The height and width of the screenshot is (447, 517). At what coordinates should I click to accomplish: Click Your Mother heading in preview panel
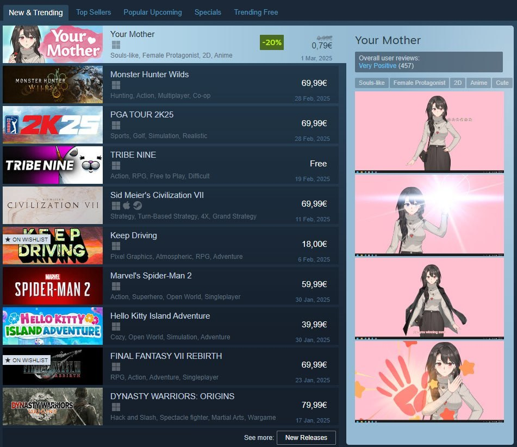point(388,40)
